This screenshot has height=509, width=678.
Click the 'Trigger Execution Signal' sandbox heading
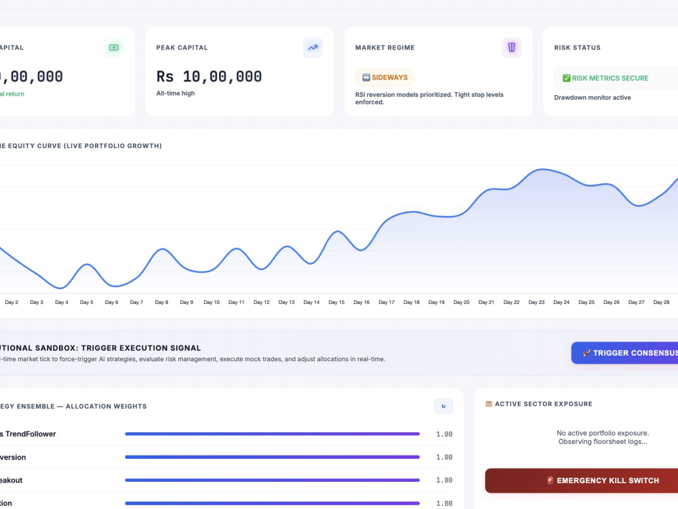(x=141, y=348)
